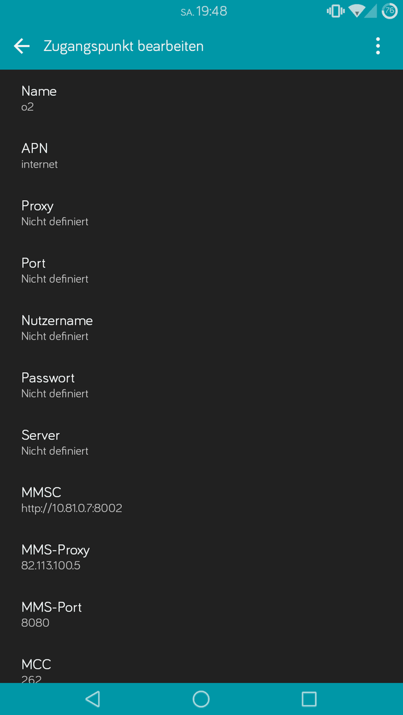The width and height of the screenshot is (403, 715).
Task: Edit the Name field showing o2
Action: [201, 99]
